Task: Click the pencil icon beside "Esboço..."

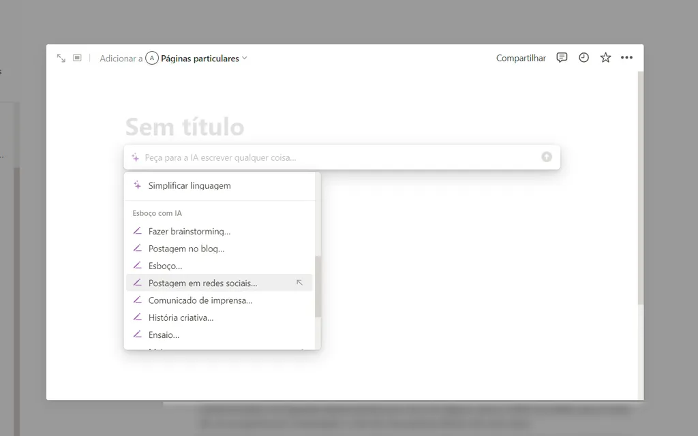Action: tap(138, 266)
